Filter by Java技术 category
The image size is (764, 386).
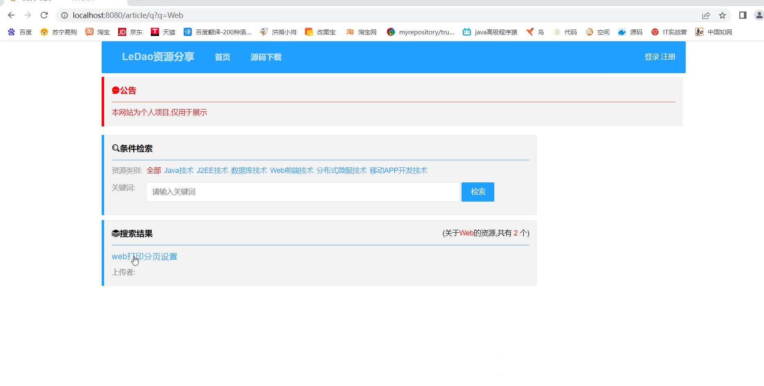tap(179, 171)
